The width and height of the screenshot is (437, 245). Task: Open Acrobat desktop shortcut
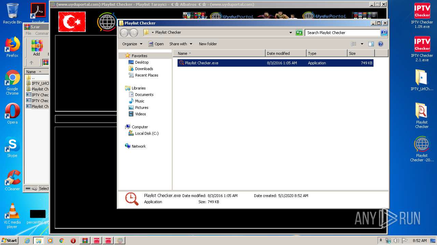pyautogui.click(x=38, y=14)
